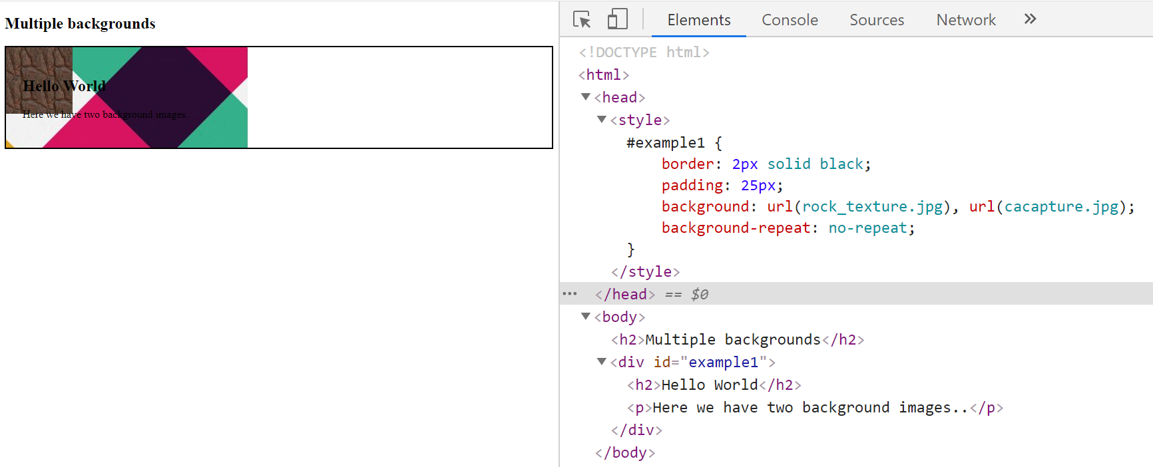Collapse the body element node

[586, 317]
